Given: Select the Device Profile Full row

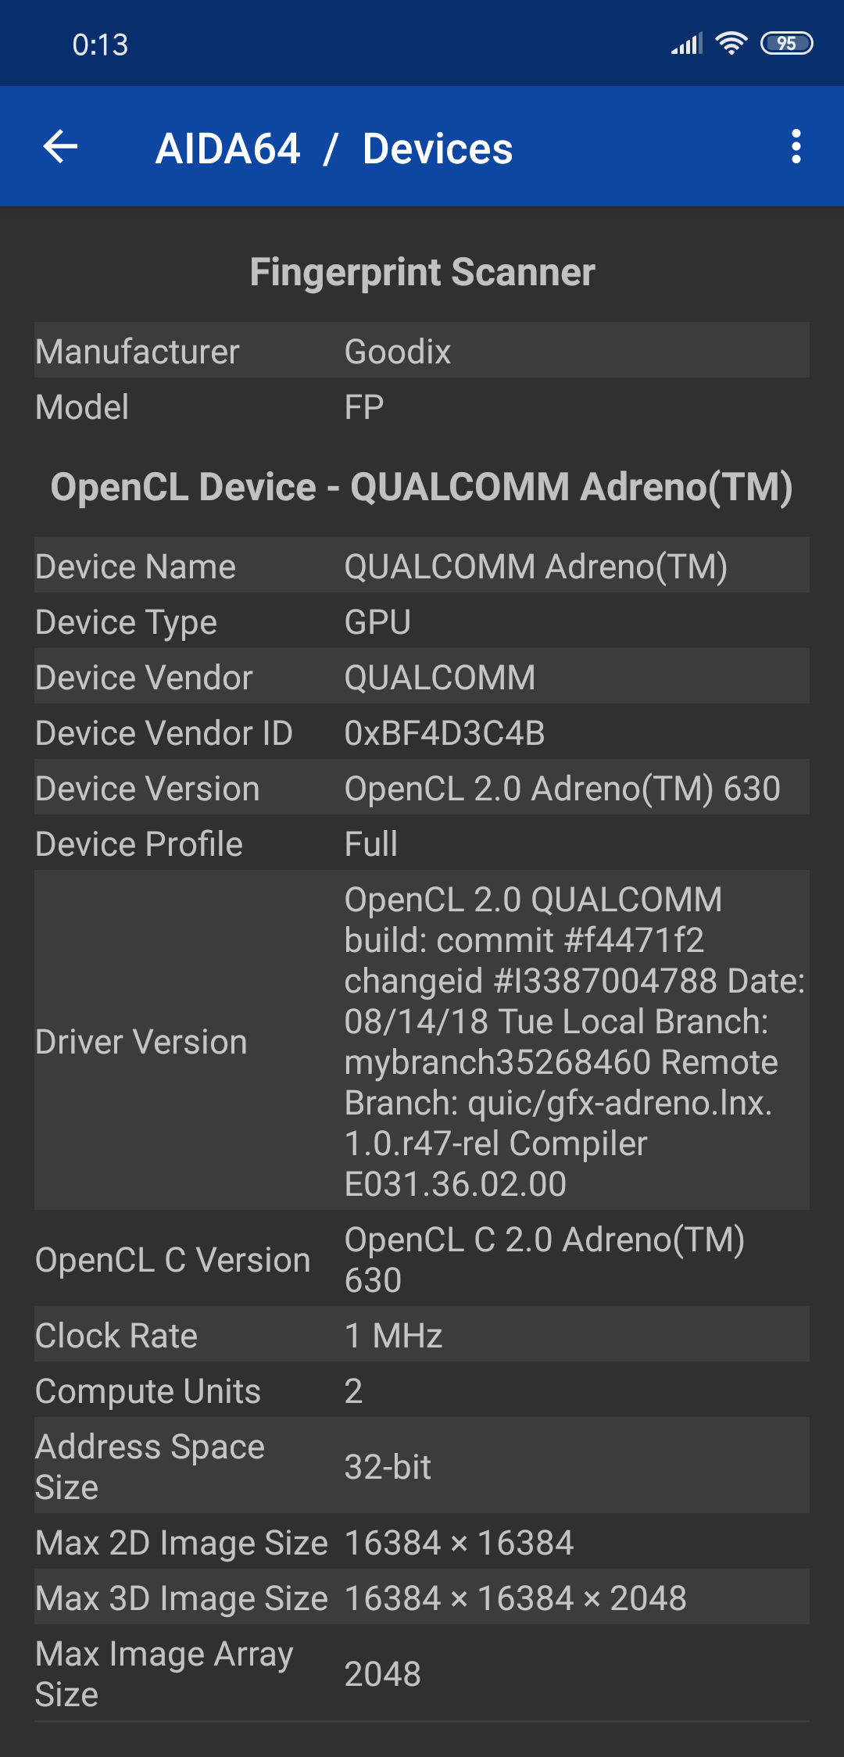Looking at the screenshot, I should pos(422,844).
